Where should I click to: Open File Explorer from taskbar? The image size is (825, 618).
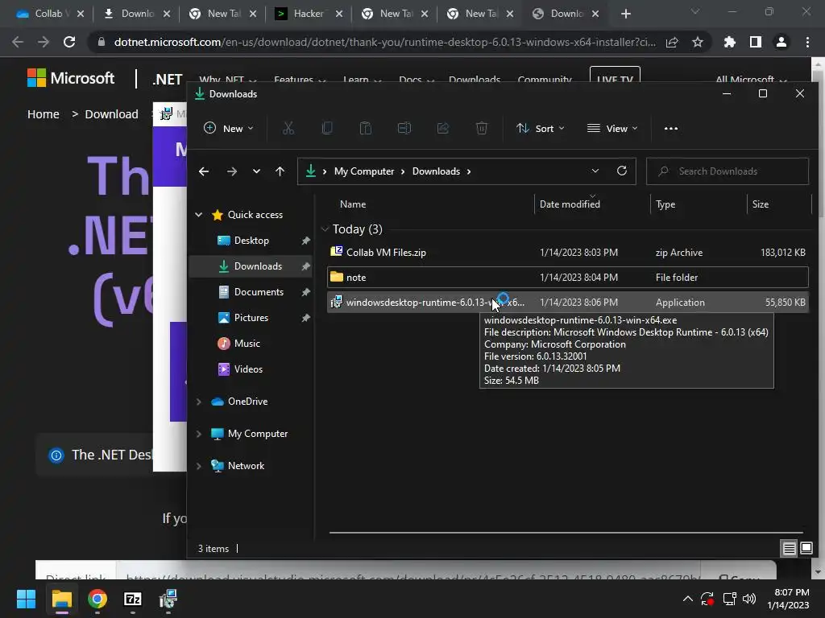pyautogui.click(x=61, y=599)
